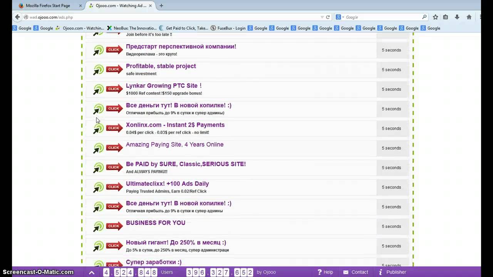Open the first Google bookmark in toolbar
The height and width of the screenshot is (277, 493).
click(22, 28)
